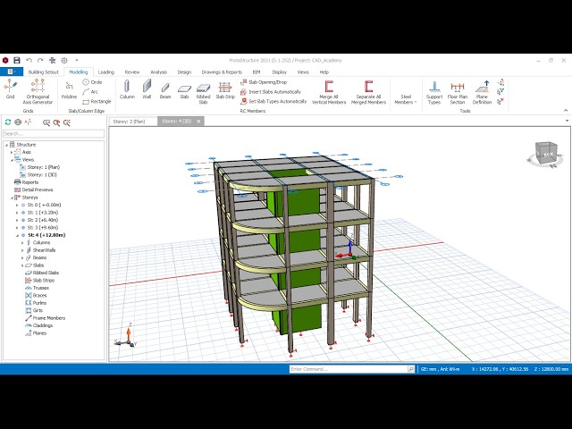
Task: Collapse the ribbon with the chevron
Action: (x=566, y=110)
